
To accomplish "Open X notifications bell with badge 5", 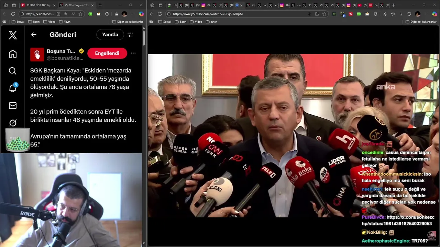I will [x=13, y=88].
